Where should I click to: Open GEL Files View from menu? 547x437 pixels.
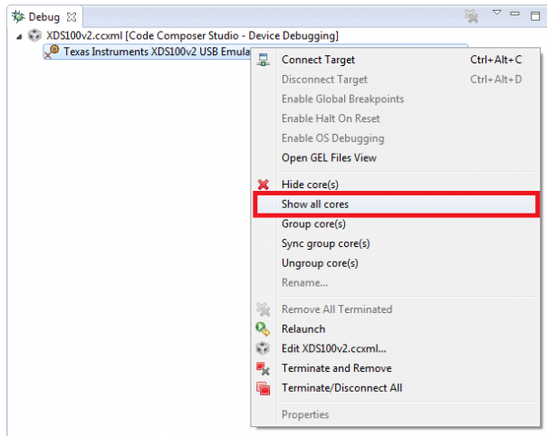(397, 157)
